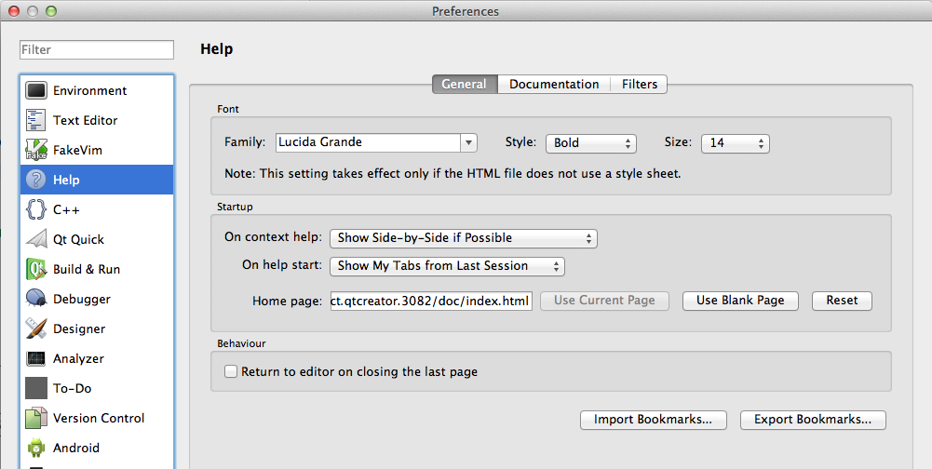
Task: Select the Analyzer icon in sidebar
Action: coord(36,358)
